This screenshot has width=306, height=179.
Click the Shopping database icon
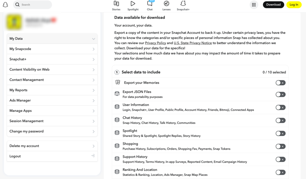click(117, 146)
